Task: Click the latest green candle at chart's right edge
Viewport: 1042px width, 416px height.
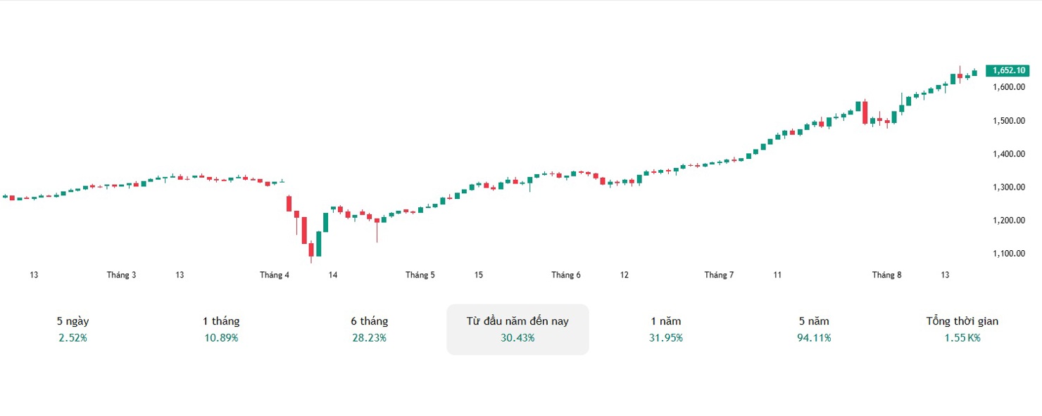Action: 974,72
